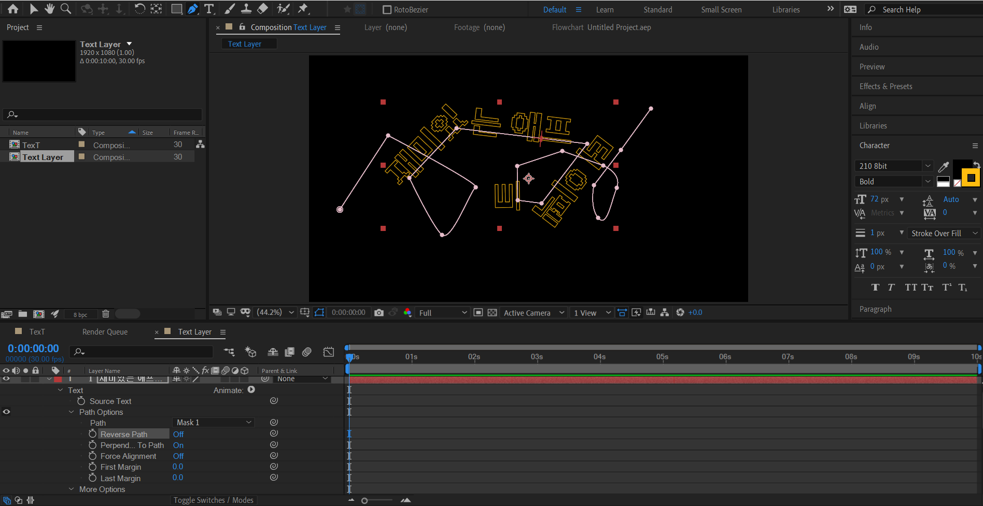Toggle the region of interest icon
The width and height of the screenshot is (983, 506).
click(478, 312)
